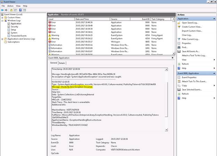217x156 pixels.
Task: Collapse Event 9000, Application actions section
Action: coord(214,73)
